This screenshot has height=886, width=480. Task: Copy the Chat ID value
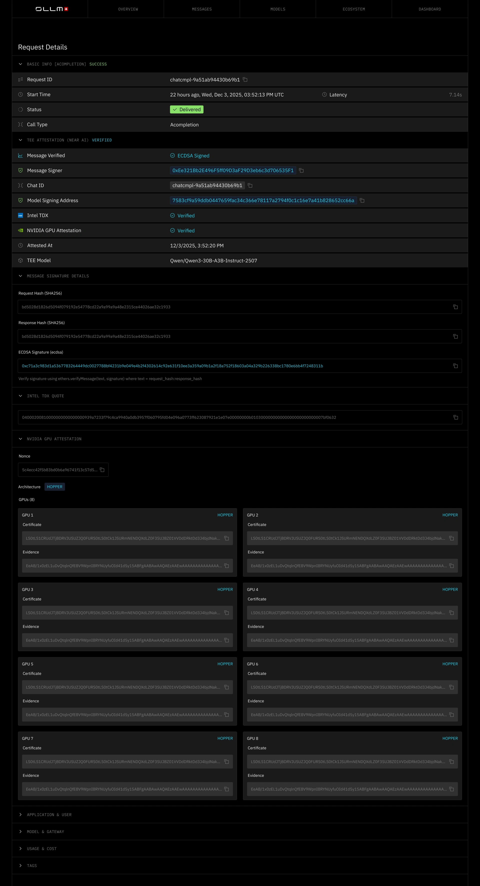pos(250,185)
